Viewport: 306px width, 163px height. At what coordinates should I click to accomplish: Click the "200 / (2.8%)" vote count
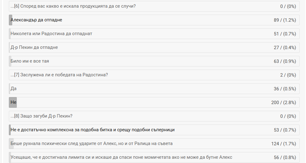(x=283, y=103)
